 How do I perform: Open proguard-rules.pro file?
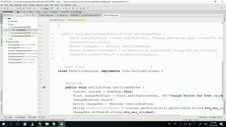[23, 54]
